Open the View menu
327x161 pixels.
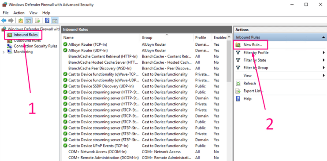click(33, 13)
